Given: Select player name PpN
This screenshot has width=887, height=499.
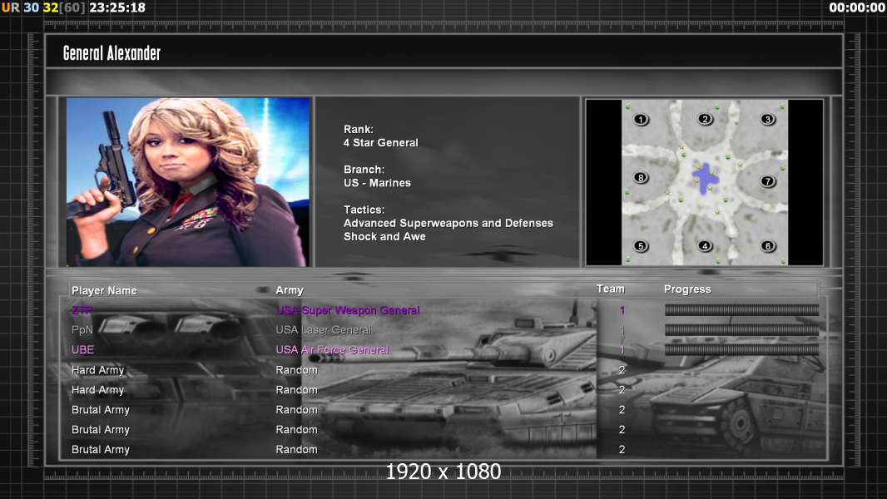Looking at the screenshot, I should click(x=82, y=330).
